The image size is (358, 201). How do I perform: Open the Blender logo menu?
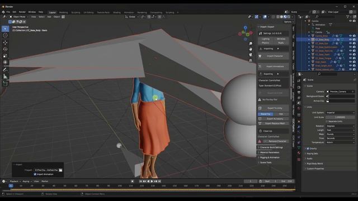pyautogui.click(x=3, y=12)
